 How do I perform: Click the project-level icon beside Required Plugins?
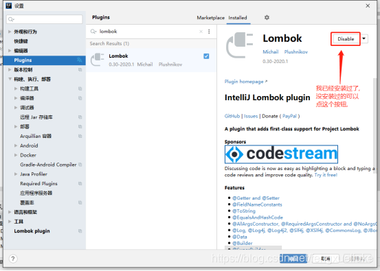[x=80, y=184]
